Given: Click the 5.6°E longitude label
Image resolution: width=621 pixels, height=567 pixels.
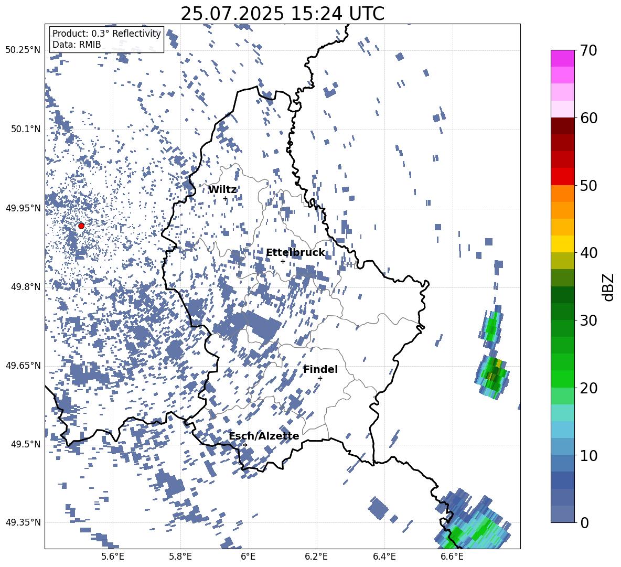Looking at the screenshot, I should 113,557.
